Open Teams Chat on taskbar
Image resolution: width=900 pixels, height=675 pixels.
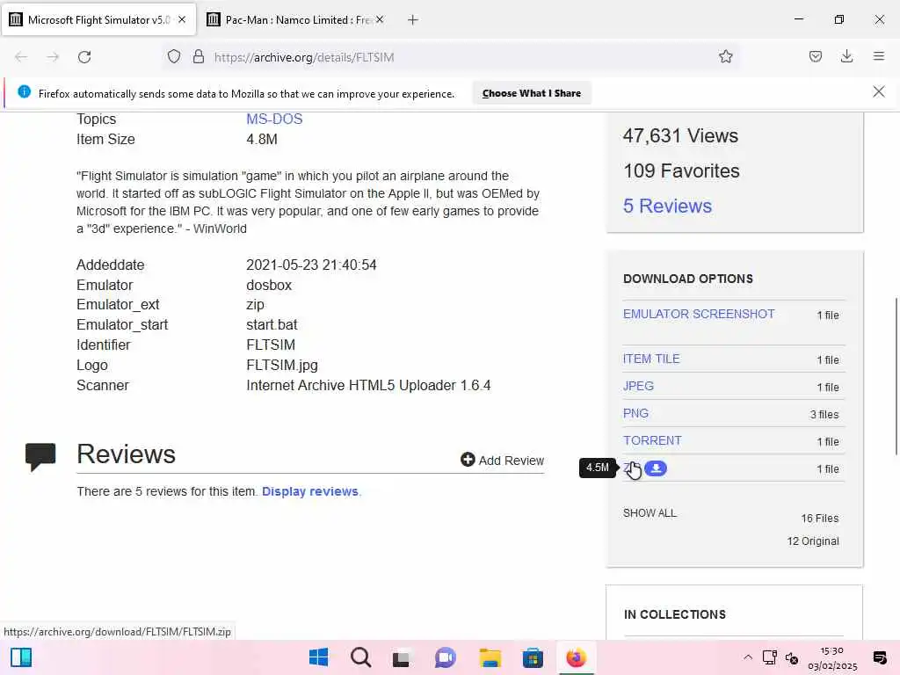[x=445, y=657]
